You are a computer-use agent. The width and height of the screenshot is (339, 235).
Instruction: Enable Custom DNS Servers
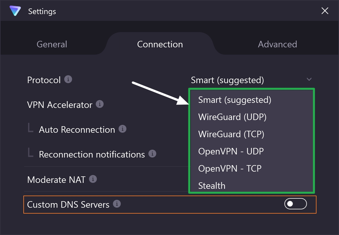pos(295,203)
